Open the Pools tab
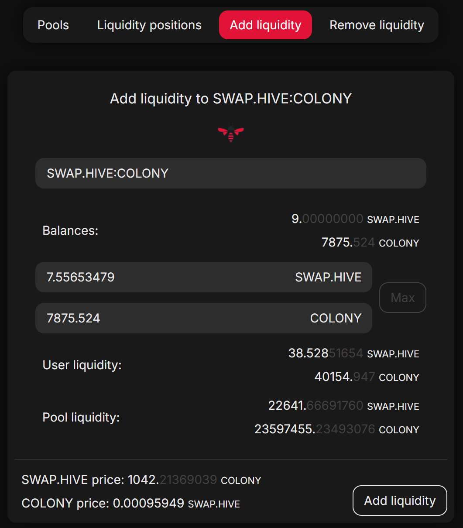463x528 pixels. [x=53, y=25]
